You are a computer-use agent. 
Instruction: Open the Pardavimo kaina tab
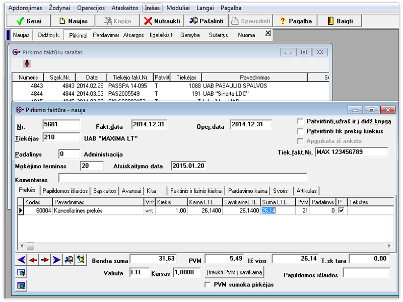(248, 191)
